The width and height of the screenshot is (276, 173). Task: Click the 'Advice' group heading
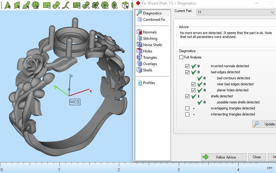click(x=184, y=27)
